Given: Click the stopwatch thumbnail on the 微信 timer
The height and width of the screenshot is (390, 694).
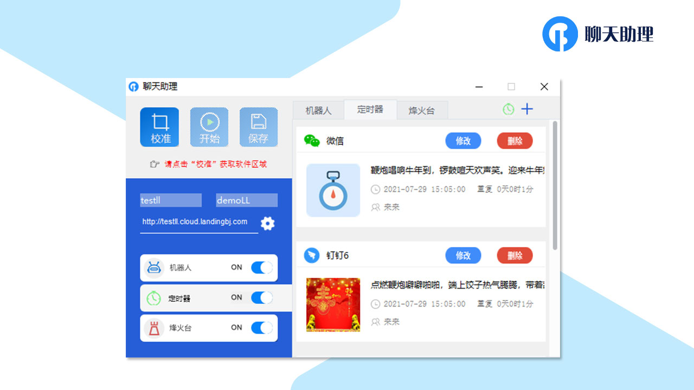Looking at the screenshot, I should click(x=332, y=190).
